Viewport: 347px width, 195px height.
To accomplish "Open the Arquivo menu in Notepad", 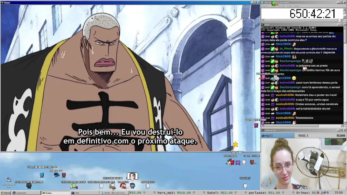I will (x=265, y=6).
